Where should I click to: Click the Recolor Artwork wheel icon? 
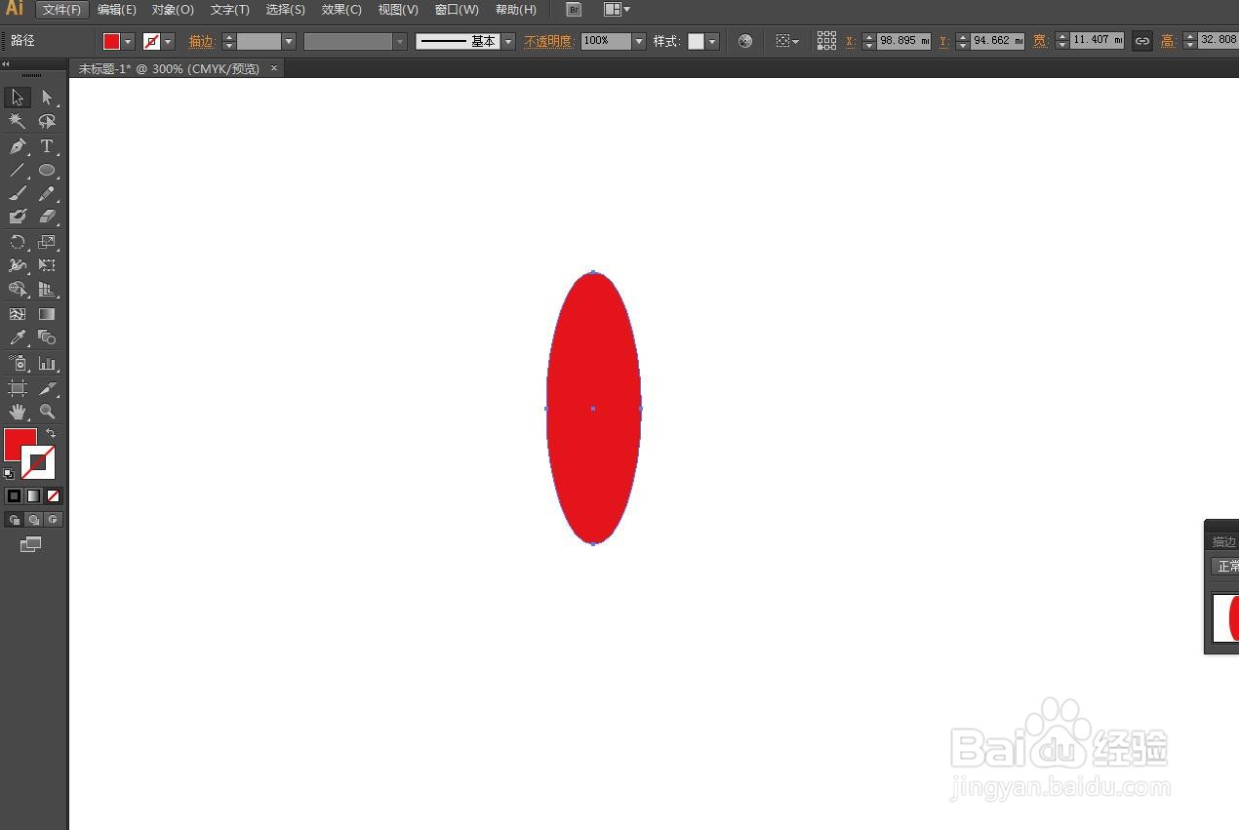point(745,41)
